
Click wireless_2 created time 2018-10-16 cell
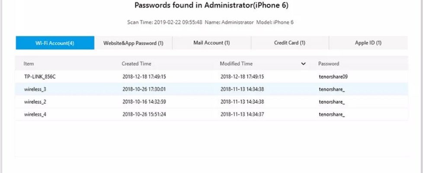(x=144, y=102)
